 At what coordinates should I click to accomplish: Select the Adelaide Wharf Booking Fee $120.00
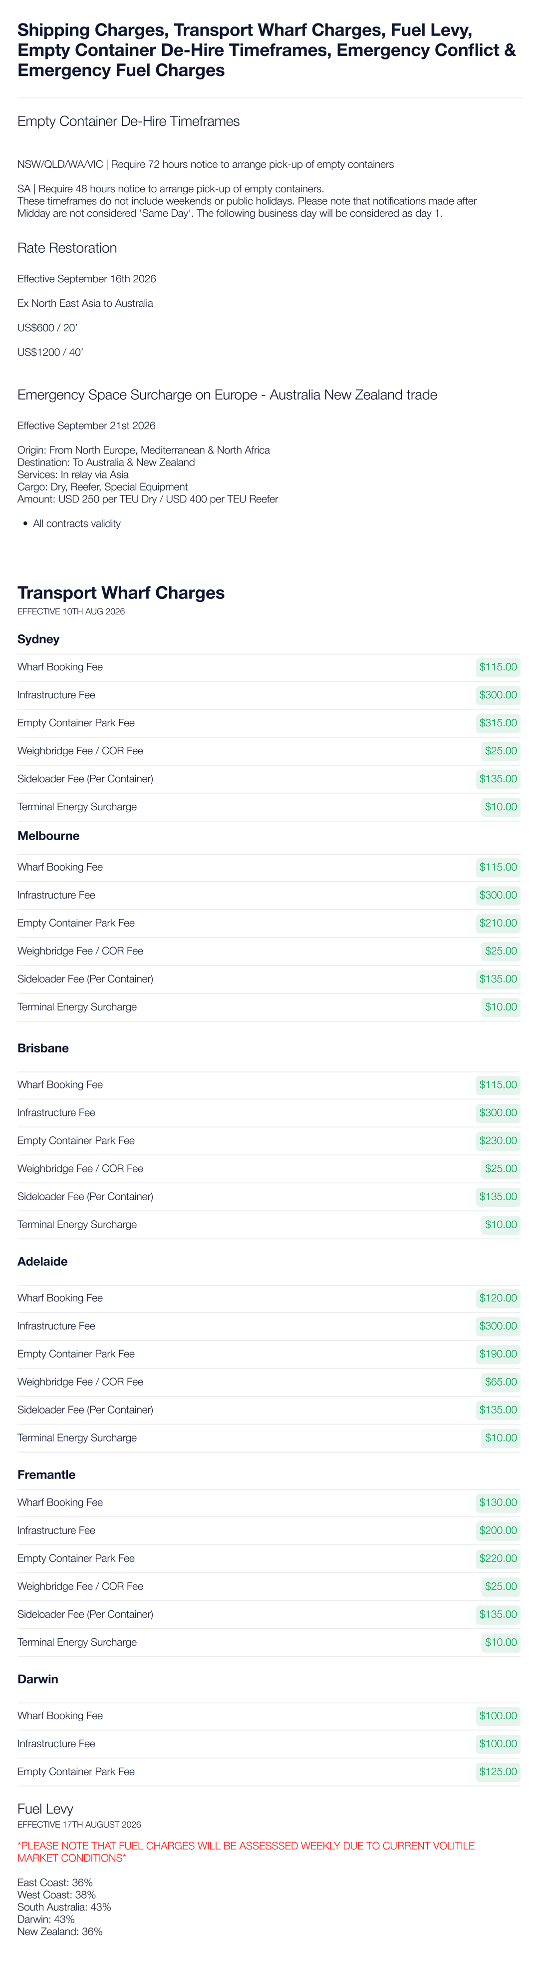click(x=497, y=1298)
